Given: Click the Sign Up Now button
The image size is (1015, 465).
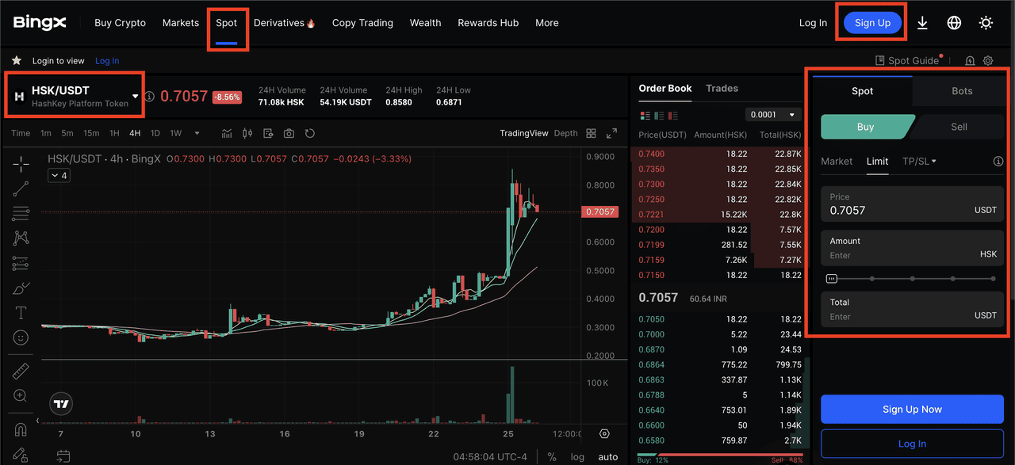Looking at the screenshot, I should [912, 410].
